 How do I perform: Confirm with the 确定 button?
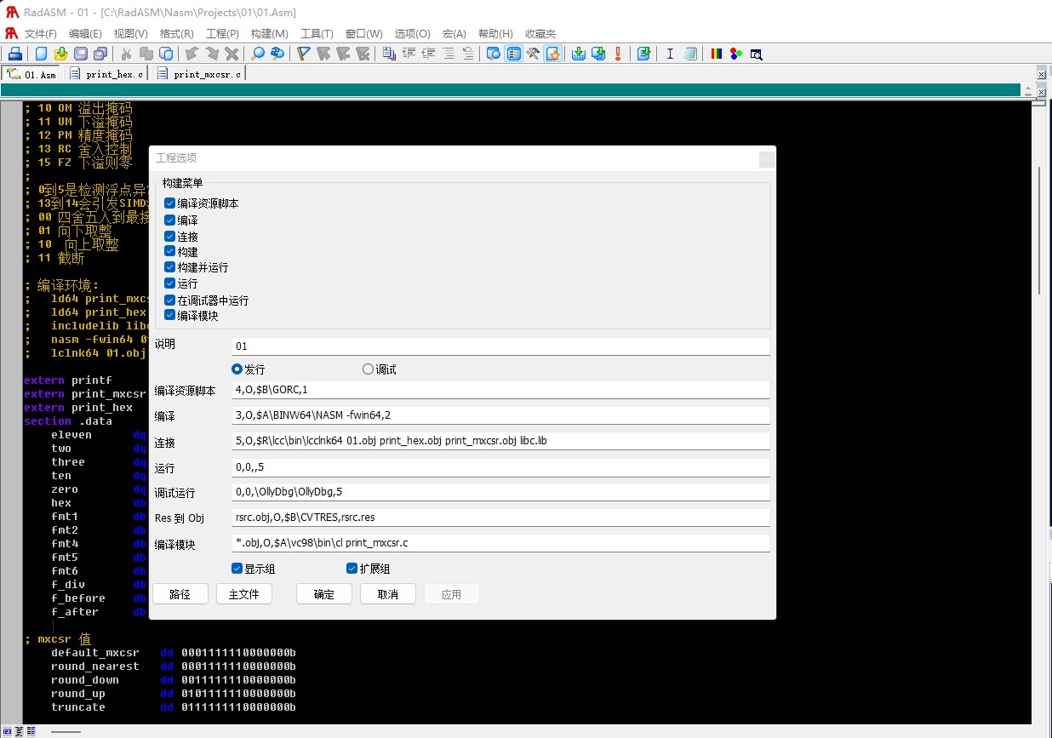tap(324, 594)
